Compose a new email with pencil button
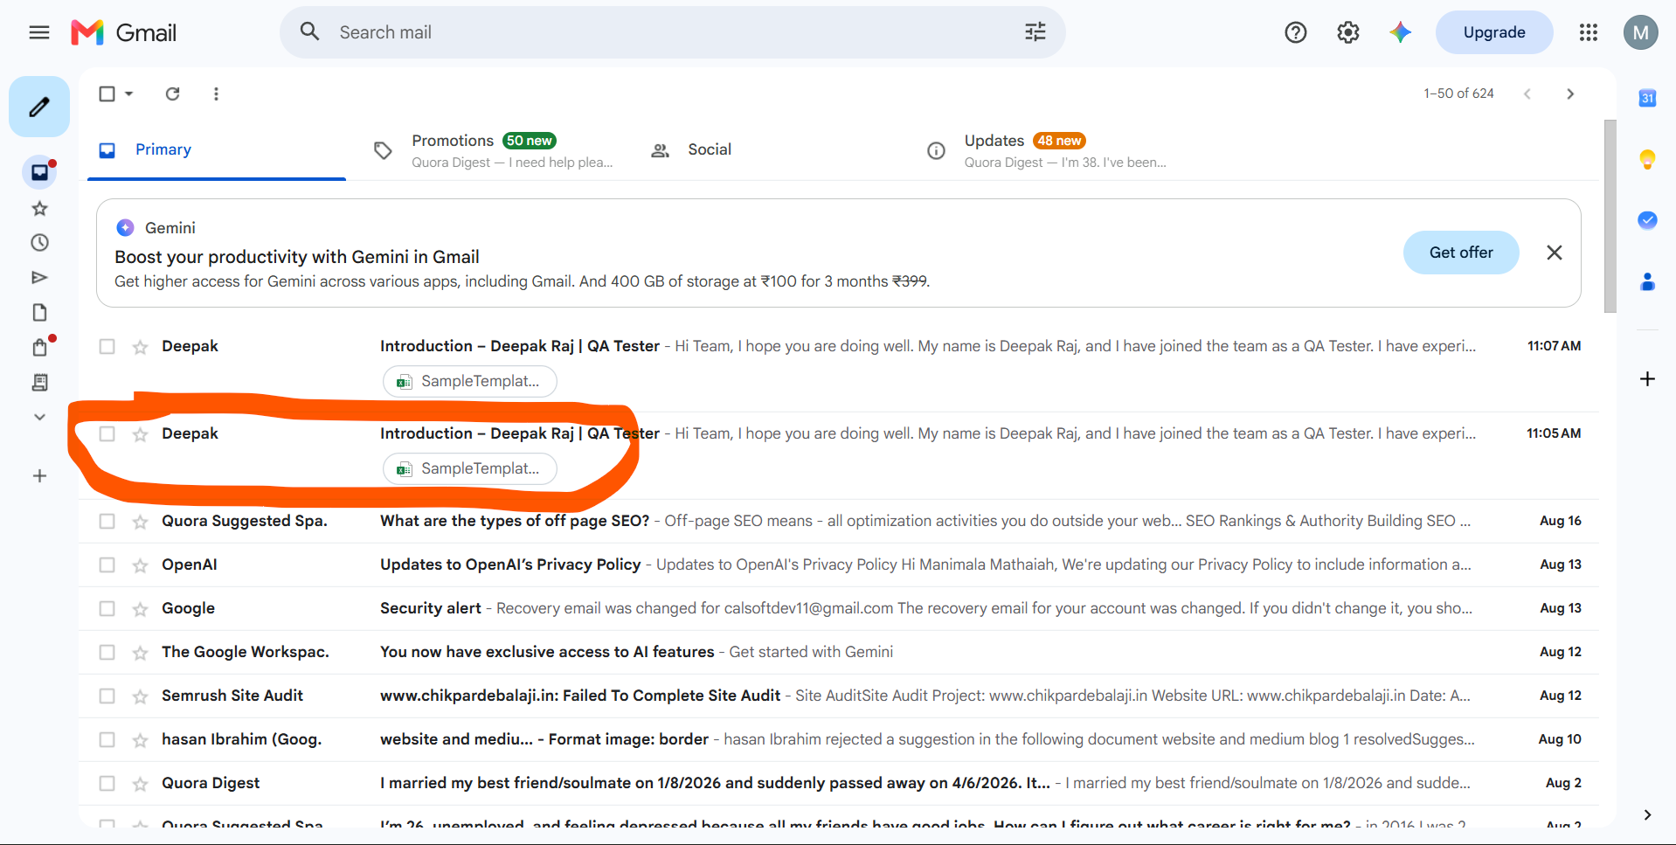Screen dimensions: 1676x845 coord(39,107)
